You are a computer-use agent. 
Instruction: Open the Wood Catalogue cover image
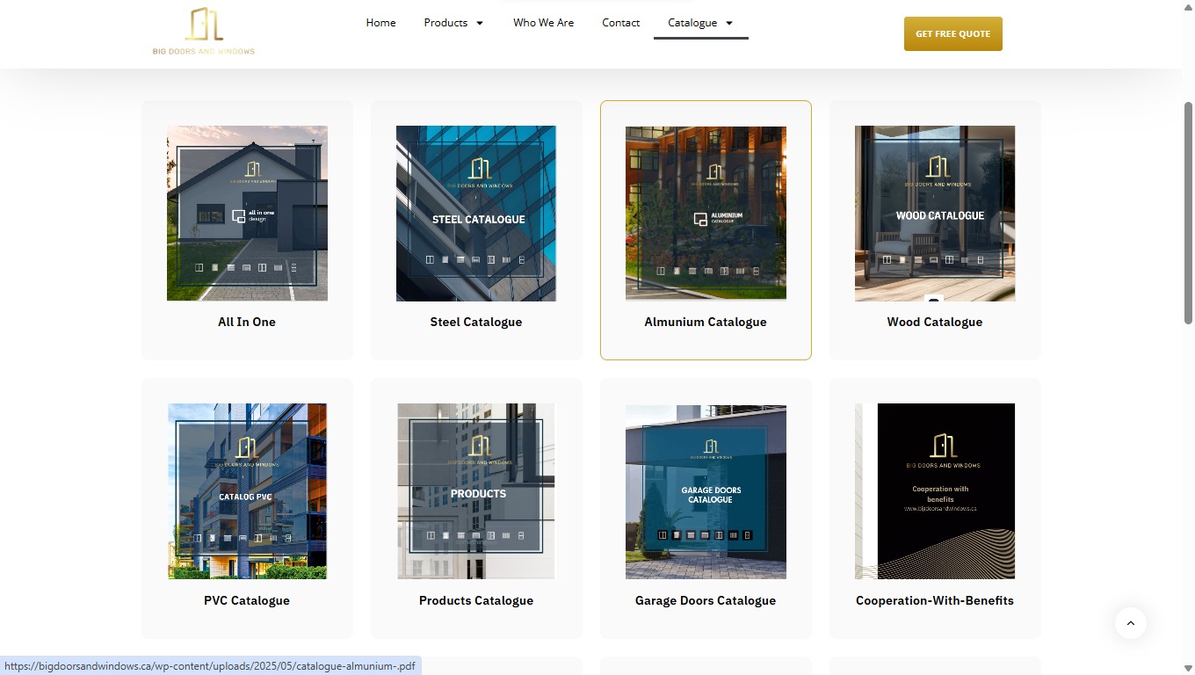[934, 214]
